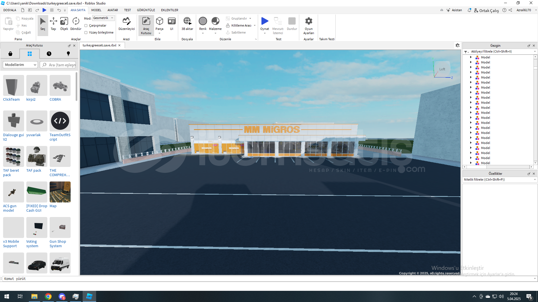Switch to the MODEL ribbon tab
538x302 pixels.
96,10
